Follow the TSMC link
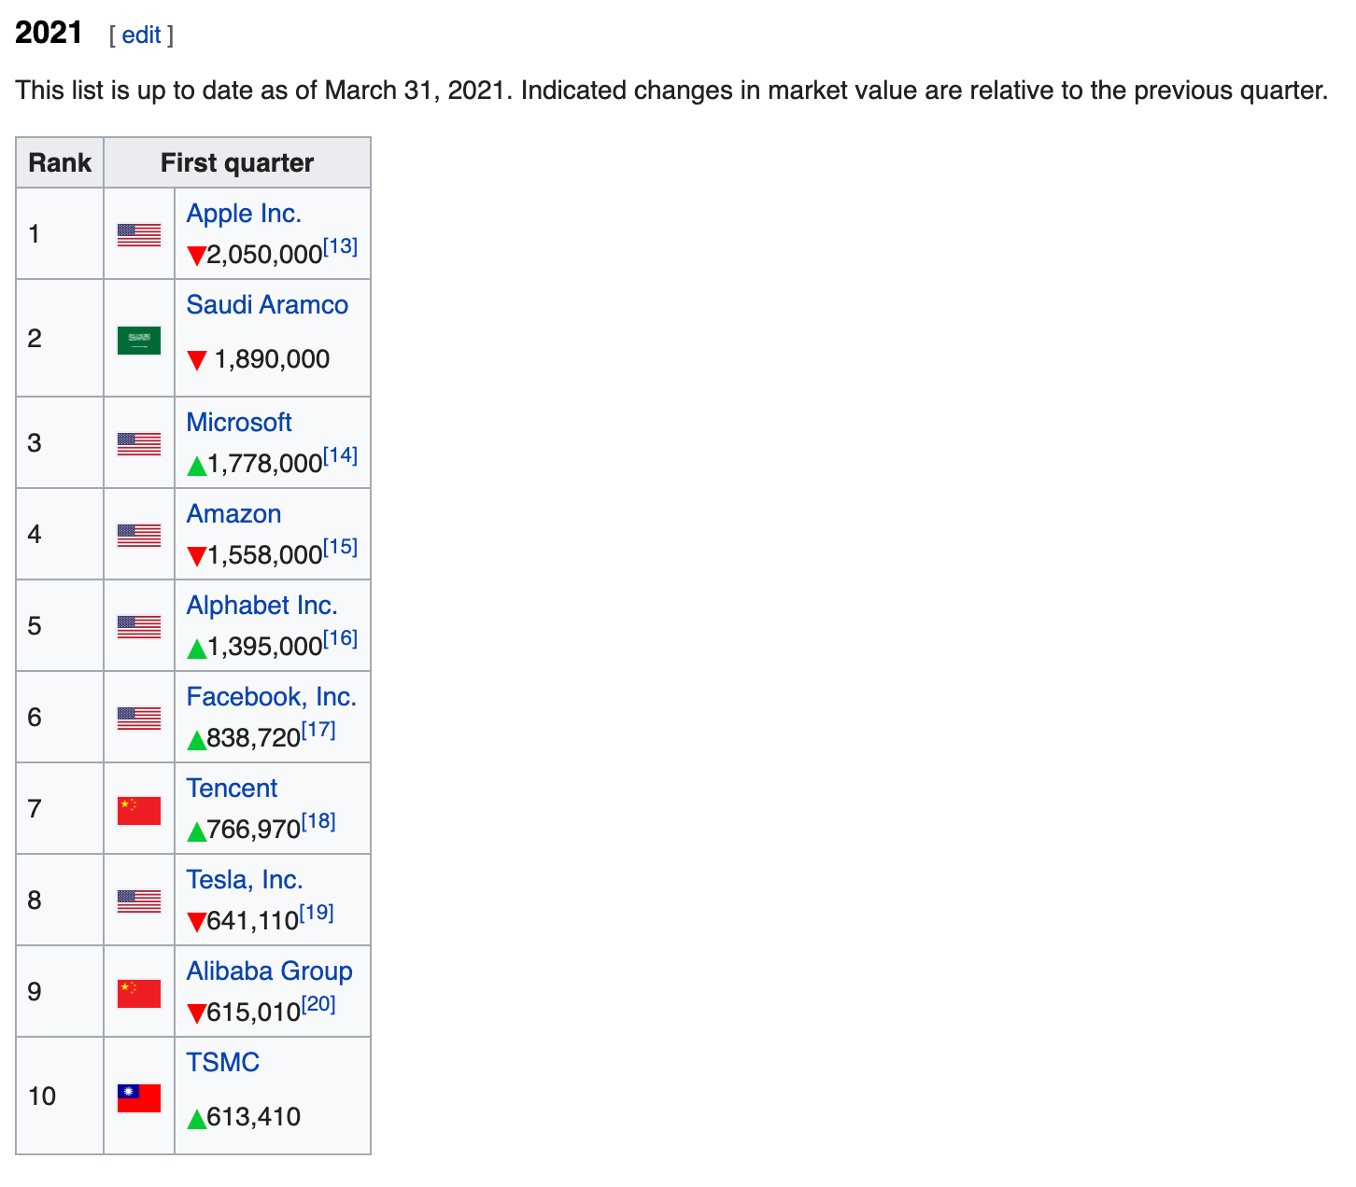1356x1187 pixels. point(222,1063)
